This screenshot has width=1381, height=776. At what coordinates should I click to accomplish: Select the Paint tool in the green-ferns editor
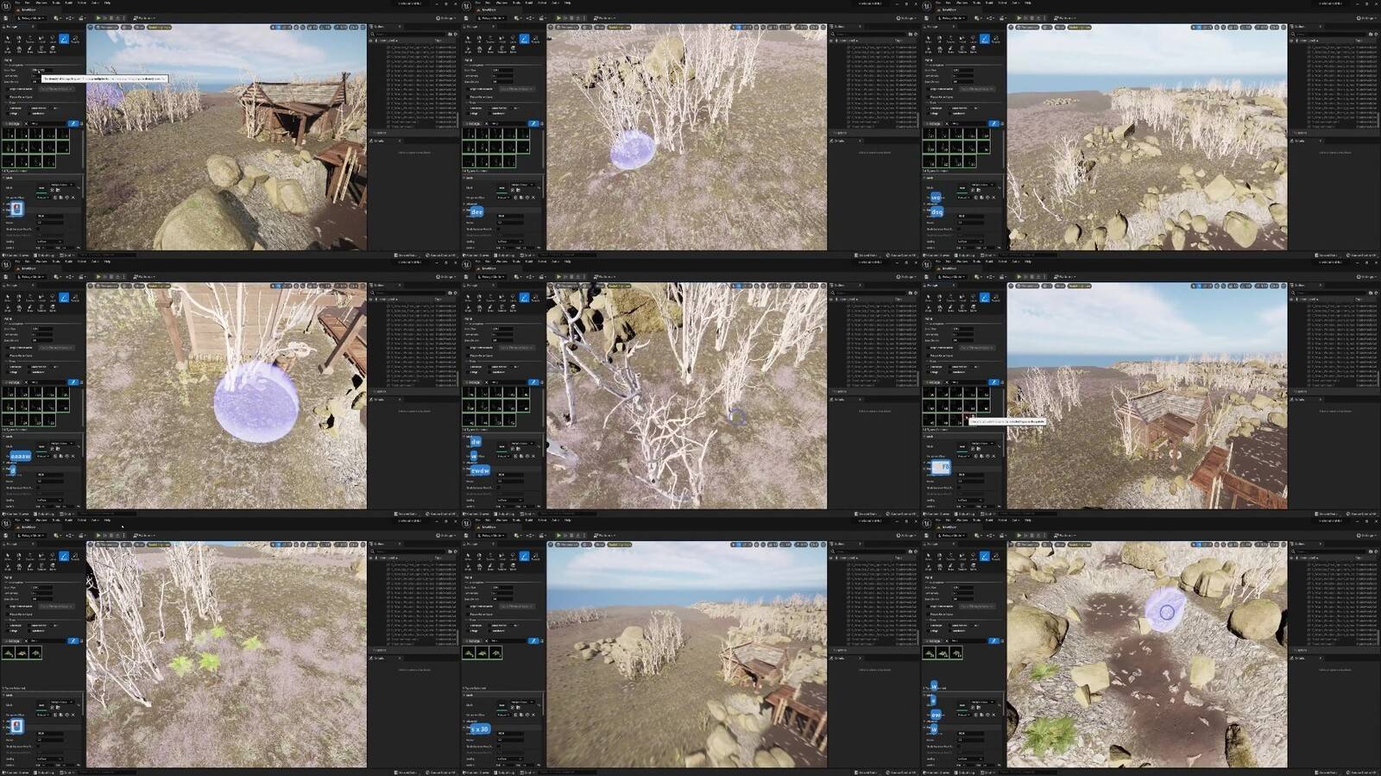(64, 557)
